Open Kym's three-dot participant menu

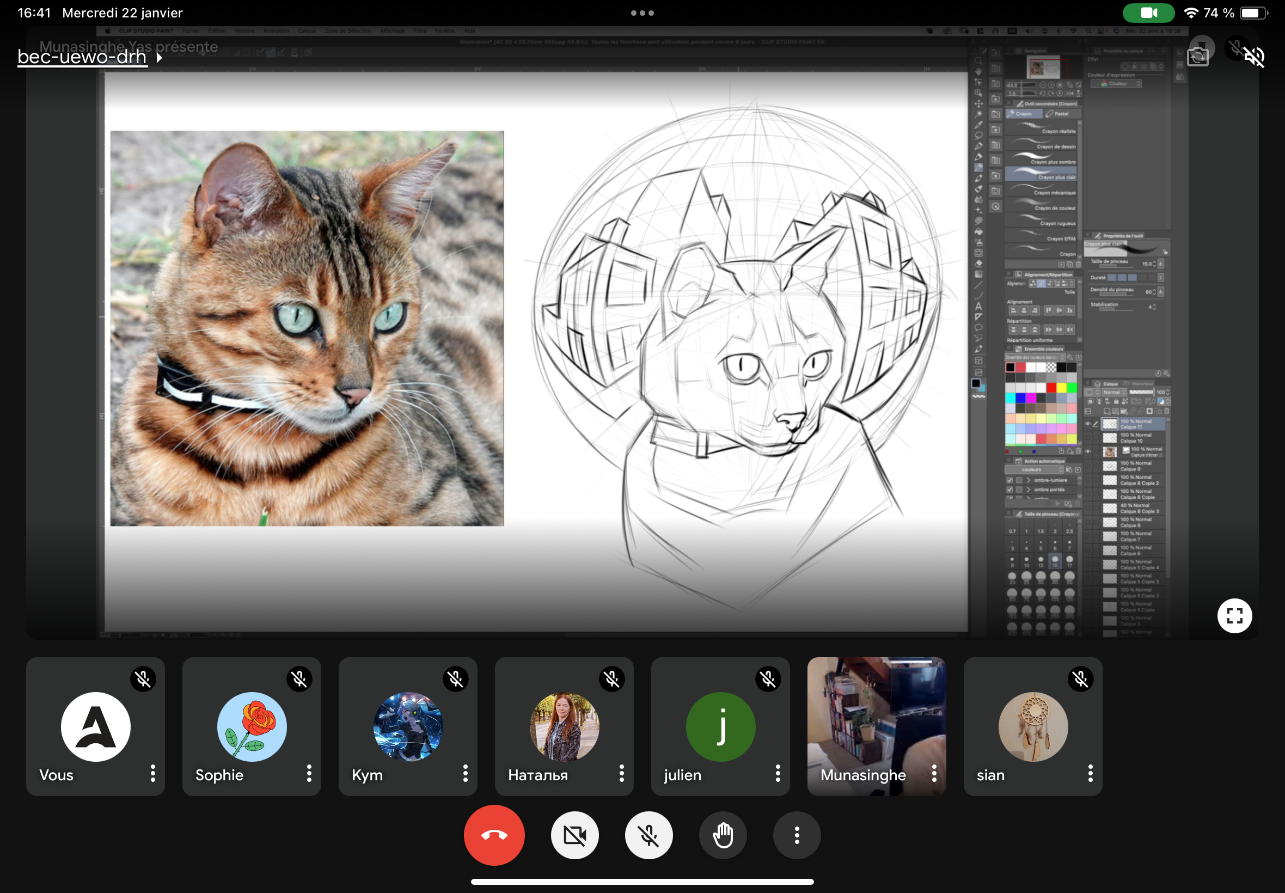point(465,774)
